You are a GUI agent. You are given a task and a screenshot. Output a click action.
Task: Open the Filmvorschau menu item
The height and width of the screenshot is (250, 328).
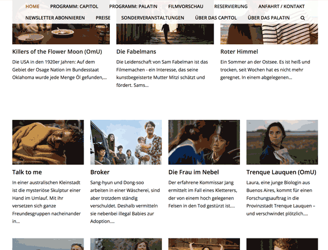pyautogui.click(x=186, y=7)
